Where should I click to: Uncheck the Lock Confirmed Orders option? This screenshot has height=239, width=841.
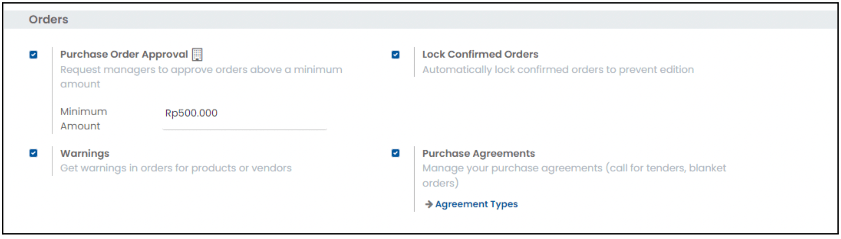(395, 55)
